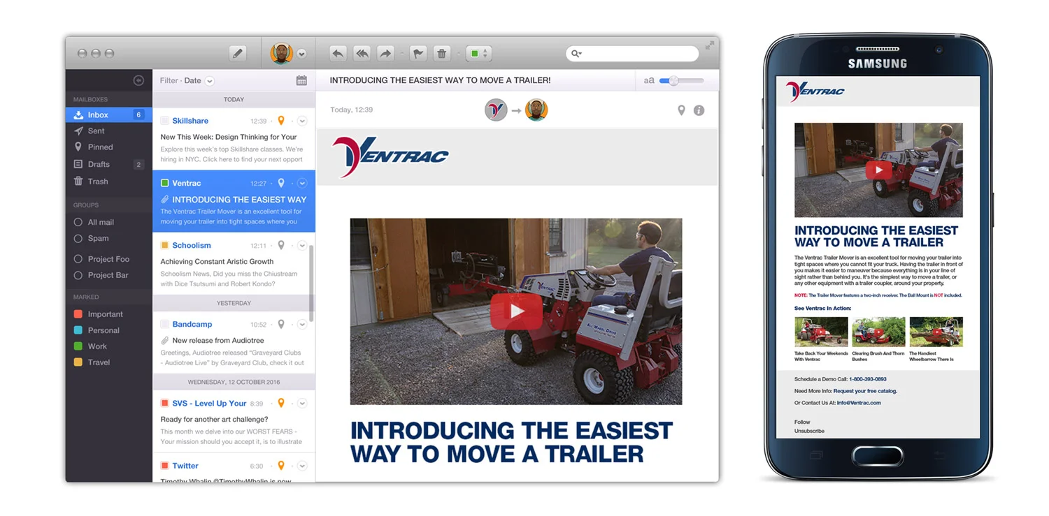Click the pin icon in the message header
Screen dimensions: 1049x516
(x=681, y=110)
